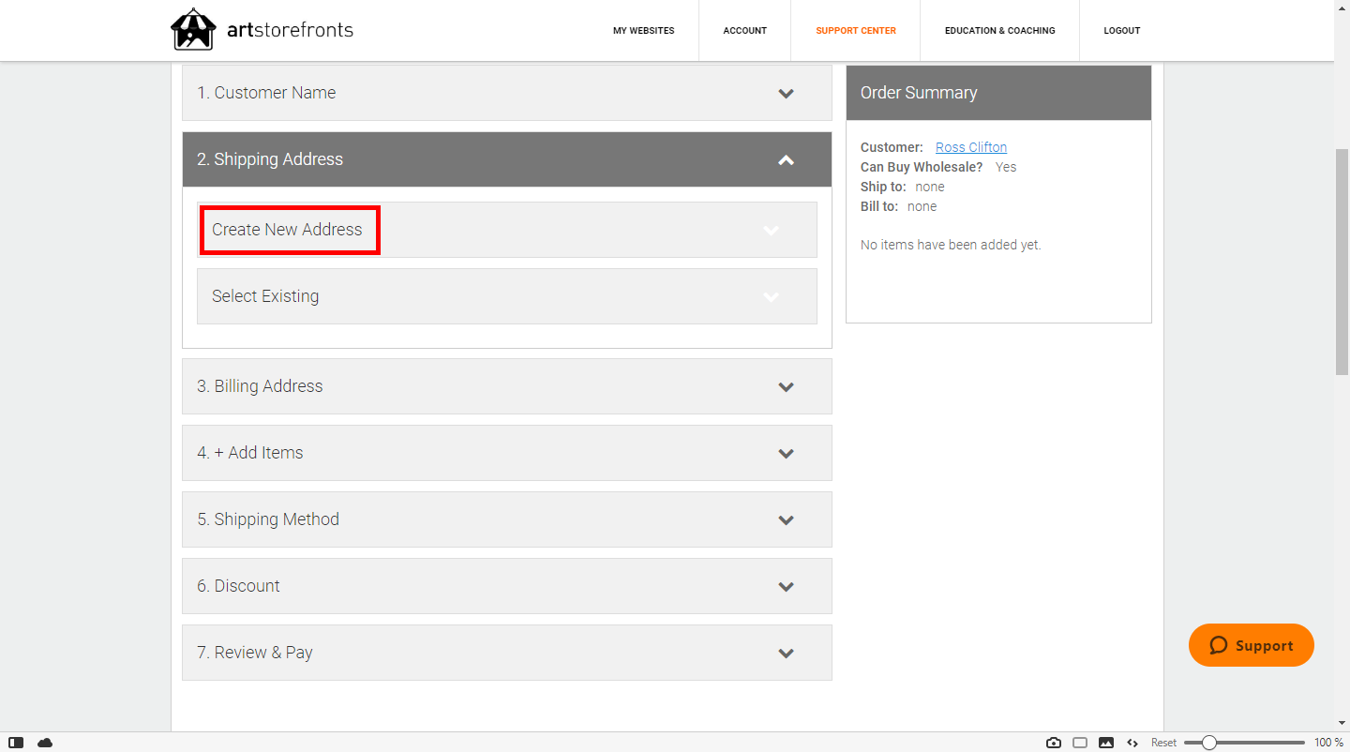Viewport: 1350px width, 752px height.
Task: Click the Art Storefronts logo
Action: pyautogui.click(x=262, y=30)
